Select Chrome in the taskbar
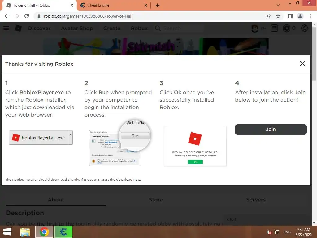This screenshot has height=238, width=317. (44, 232)
